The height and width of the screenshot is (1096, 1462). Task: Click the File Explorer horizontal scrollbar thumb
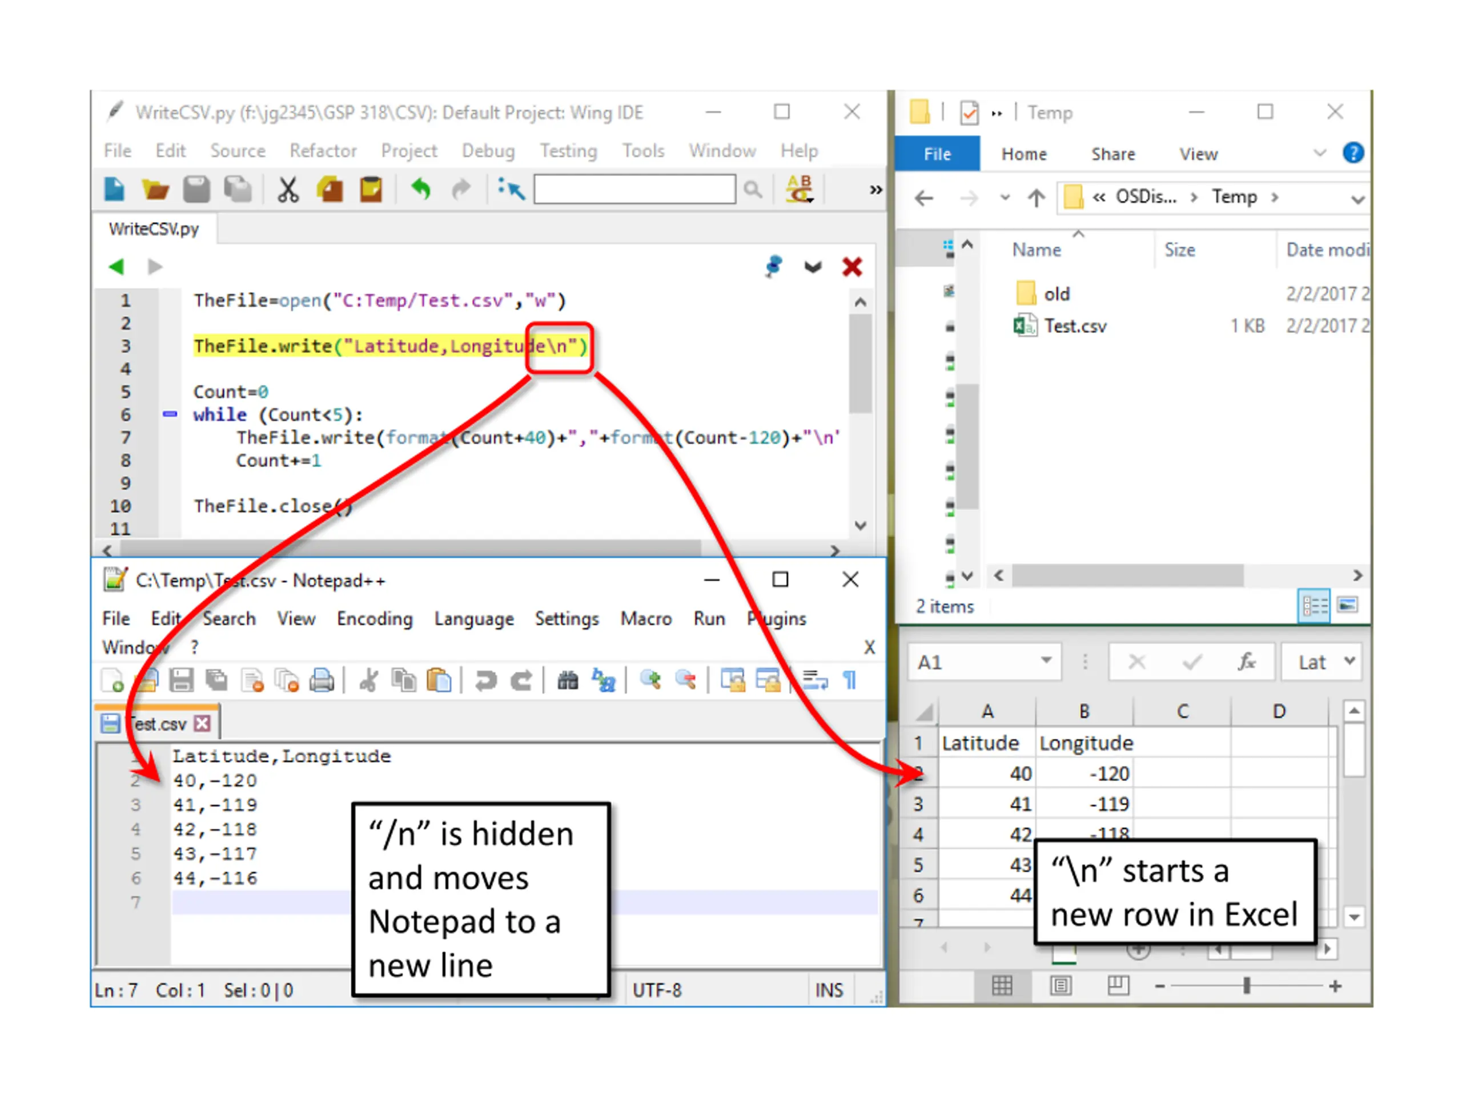[1127, 575]
